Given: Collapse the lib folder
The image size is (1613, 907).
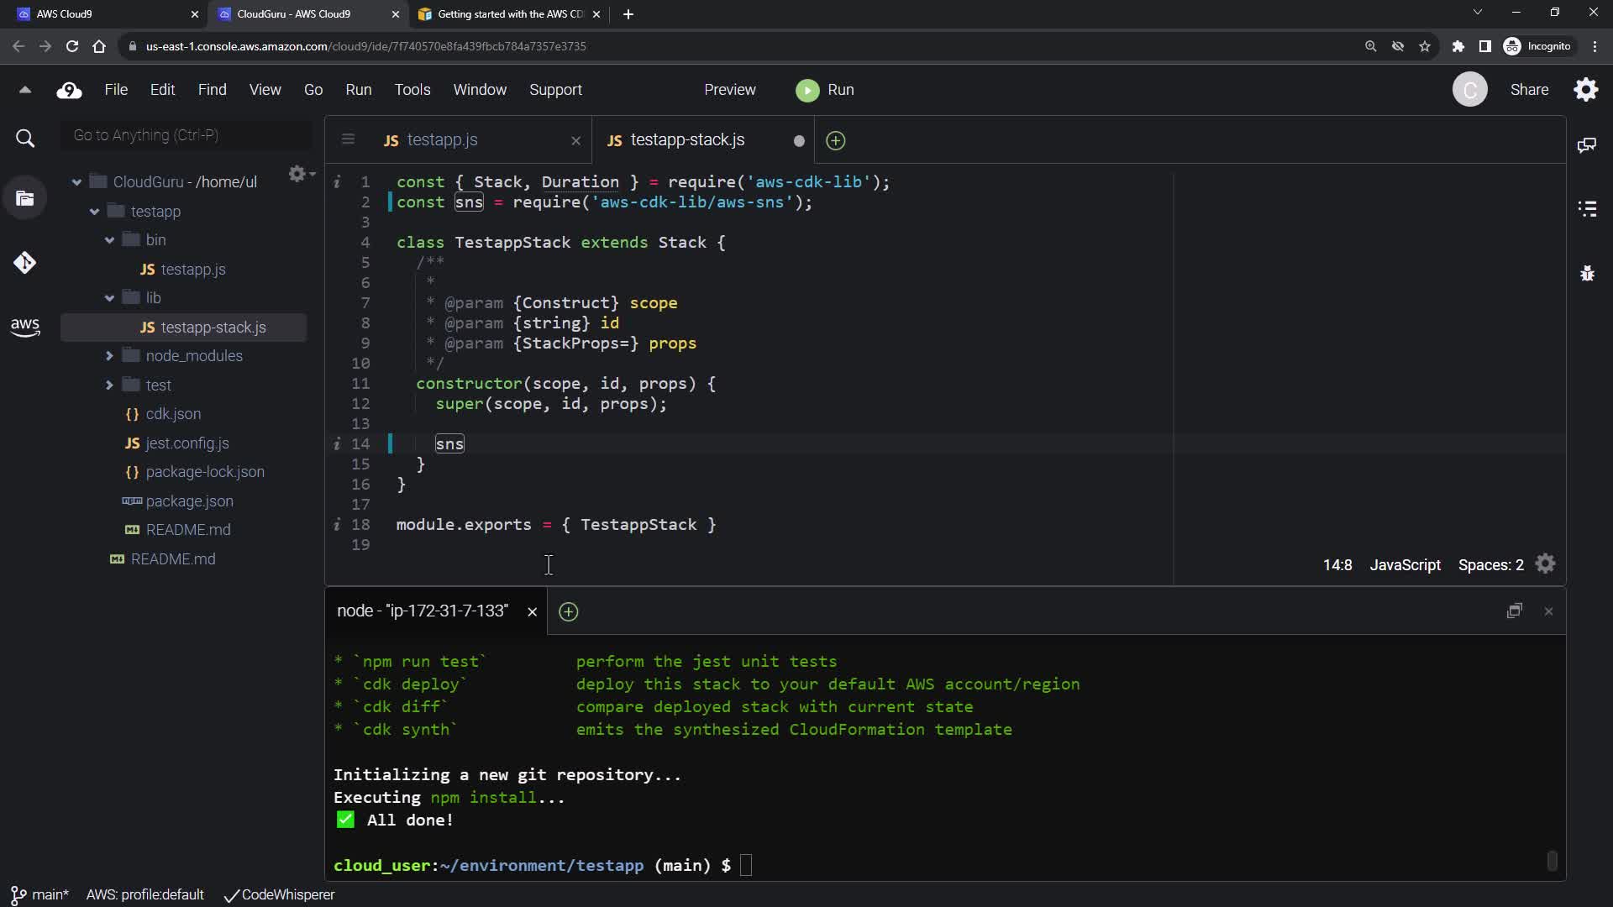Looking at the screenshot, I should 109,298.
